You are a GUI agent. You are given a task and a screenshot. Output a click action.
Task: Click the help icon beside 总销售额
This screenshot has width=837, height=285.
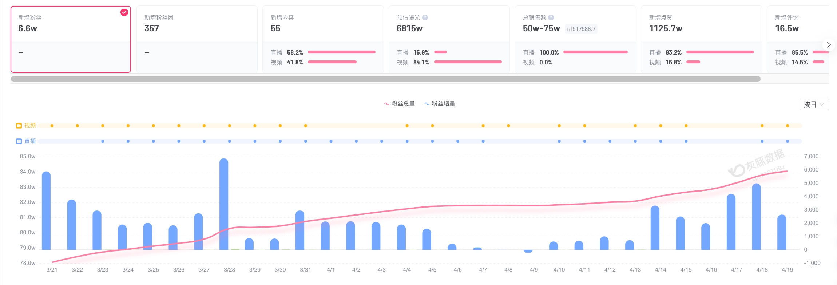[551, 17]
